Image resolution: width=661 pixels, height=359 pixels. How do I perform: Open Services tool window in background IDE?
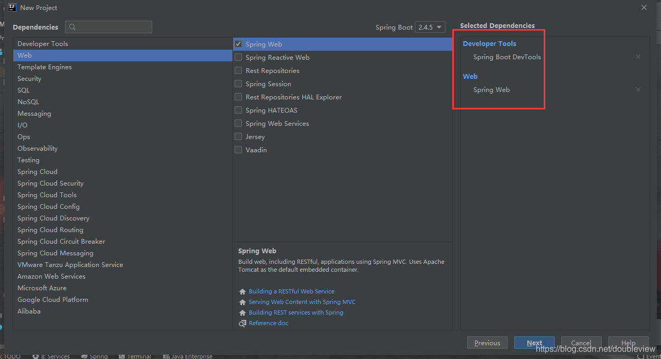tap(51, 356)
